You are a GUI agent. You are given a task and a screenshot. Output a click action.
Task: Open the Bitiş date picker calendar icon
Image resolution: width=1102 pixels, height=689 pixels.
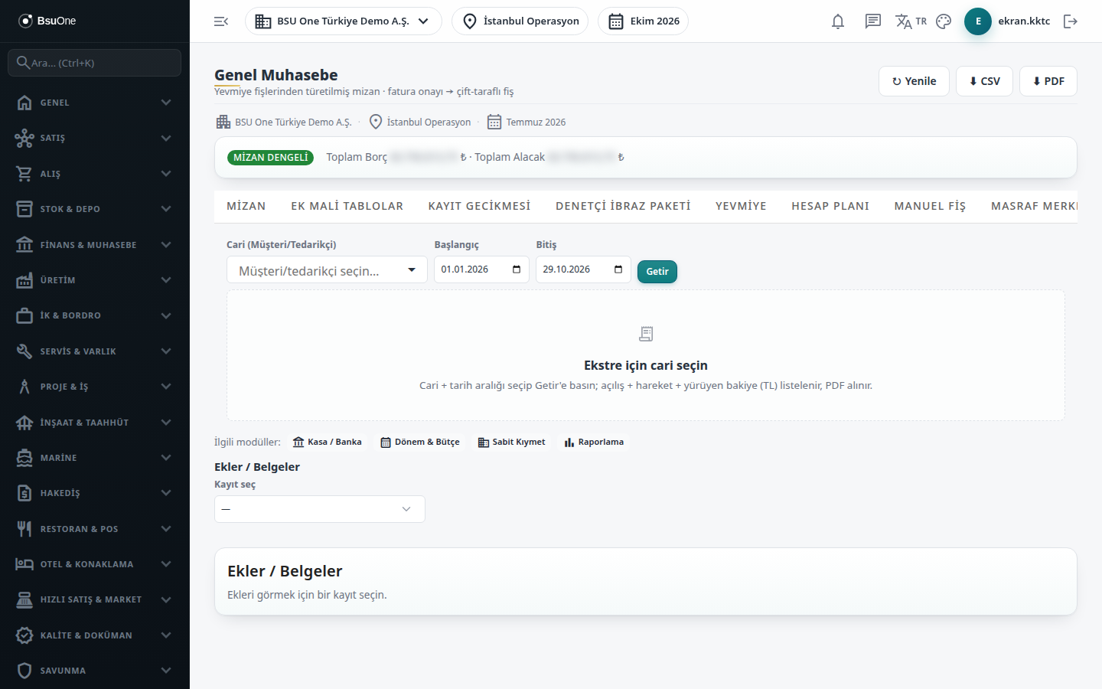point(618,269)
